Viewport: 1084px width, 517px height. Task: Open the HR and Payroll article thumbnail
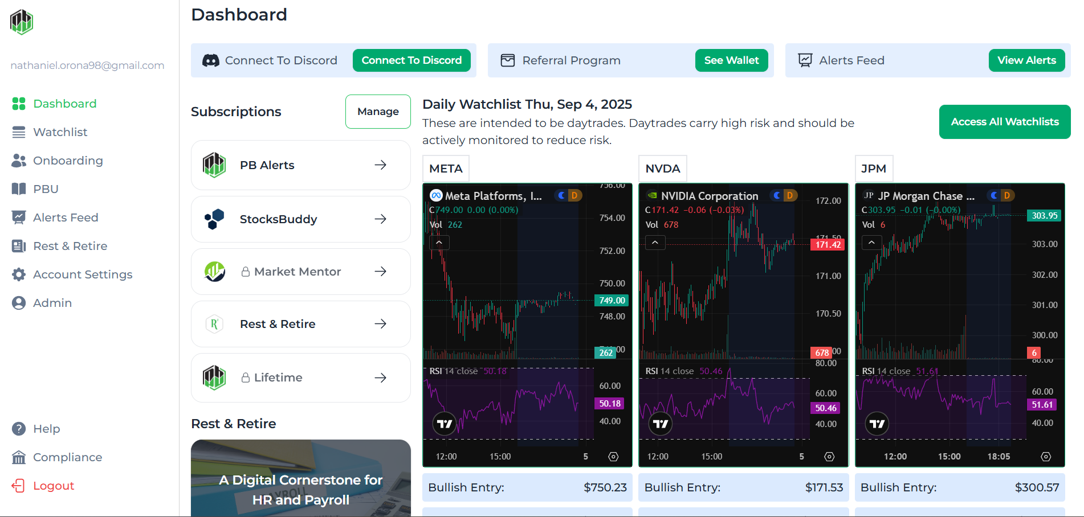click(x=301, y=478)
